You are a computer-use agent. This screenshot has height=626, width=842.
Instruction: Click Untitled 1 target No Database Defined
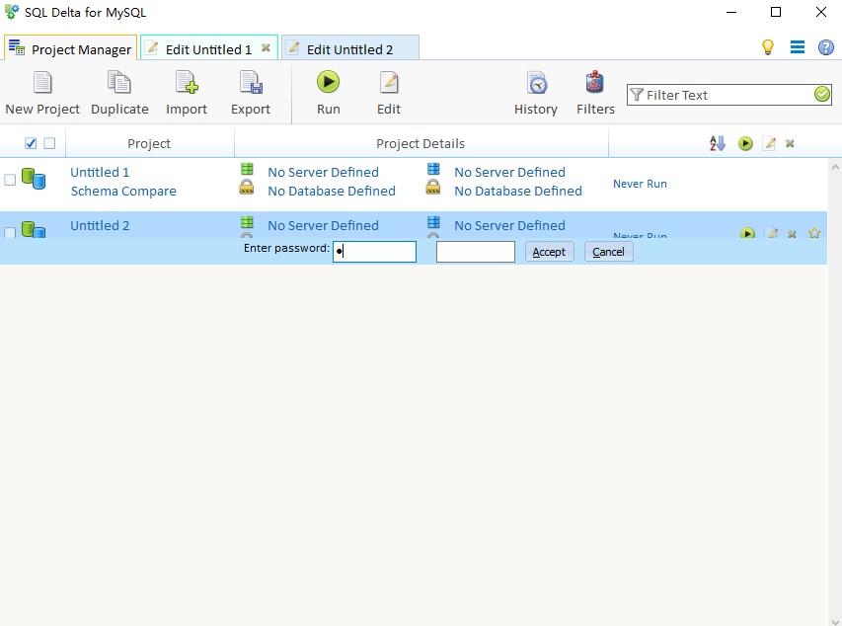point(518,192)
